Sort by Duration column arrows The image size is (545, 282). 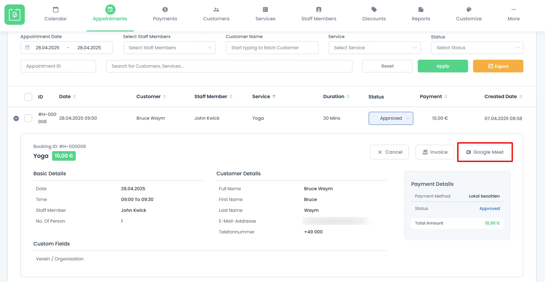tap(348, 97)
